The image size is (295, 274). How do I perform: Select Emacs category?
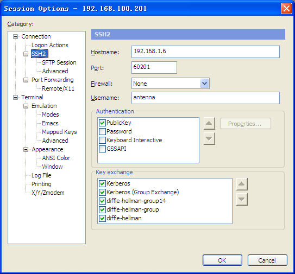point(50,123)
